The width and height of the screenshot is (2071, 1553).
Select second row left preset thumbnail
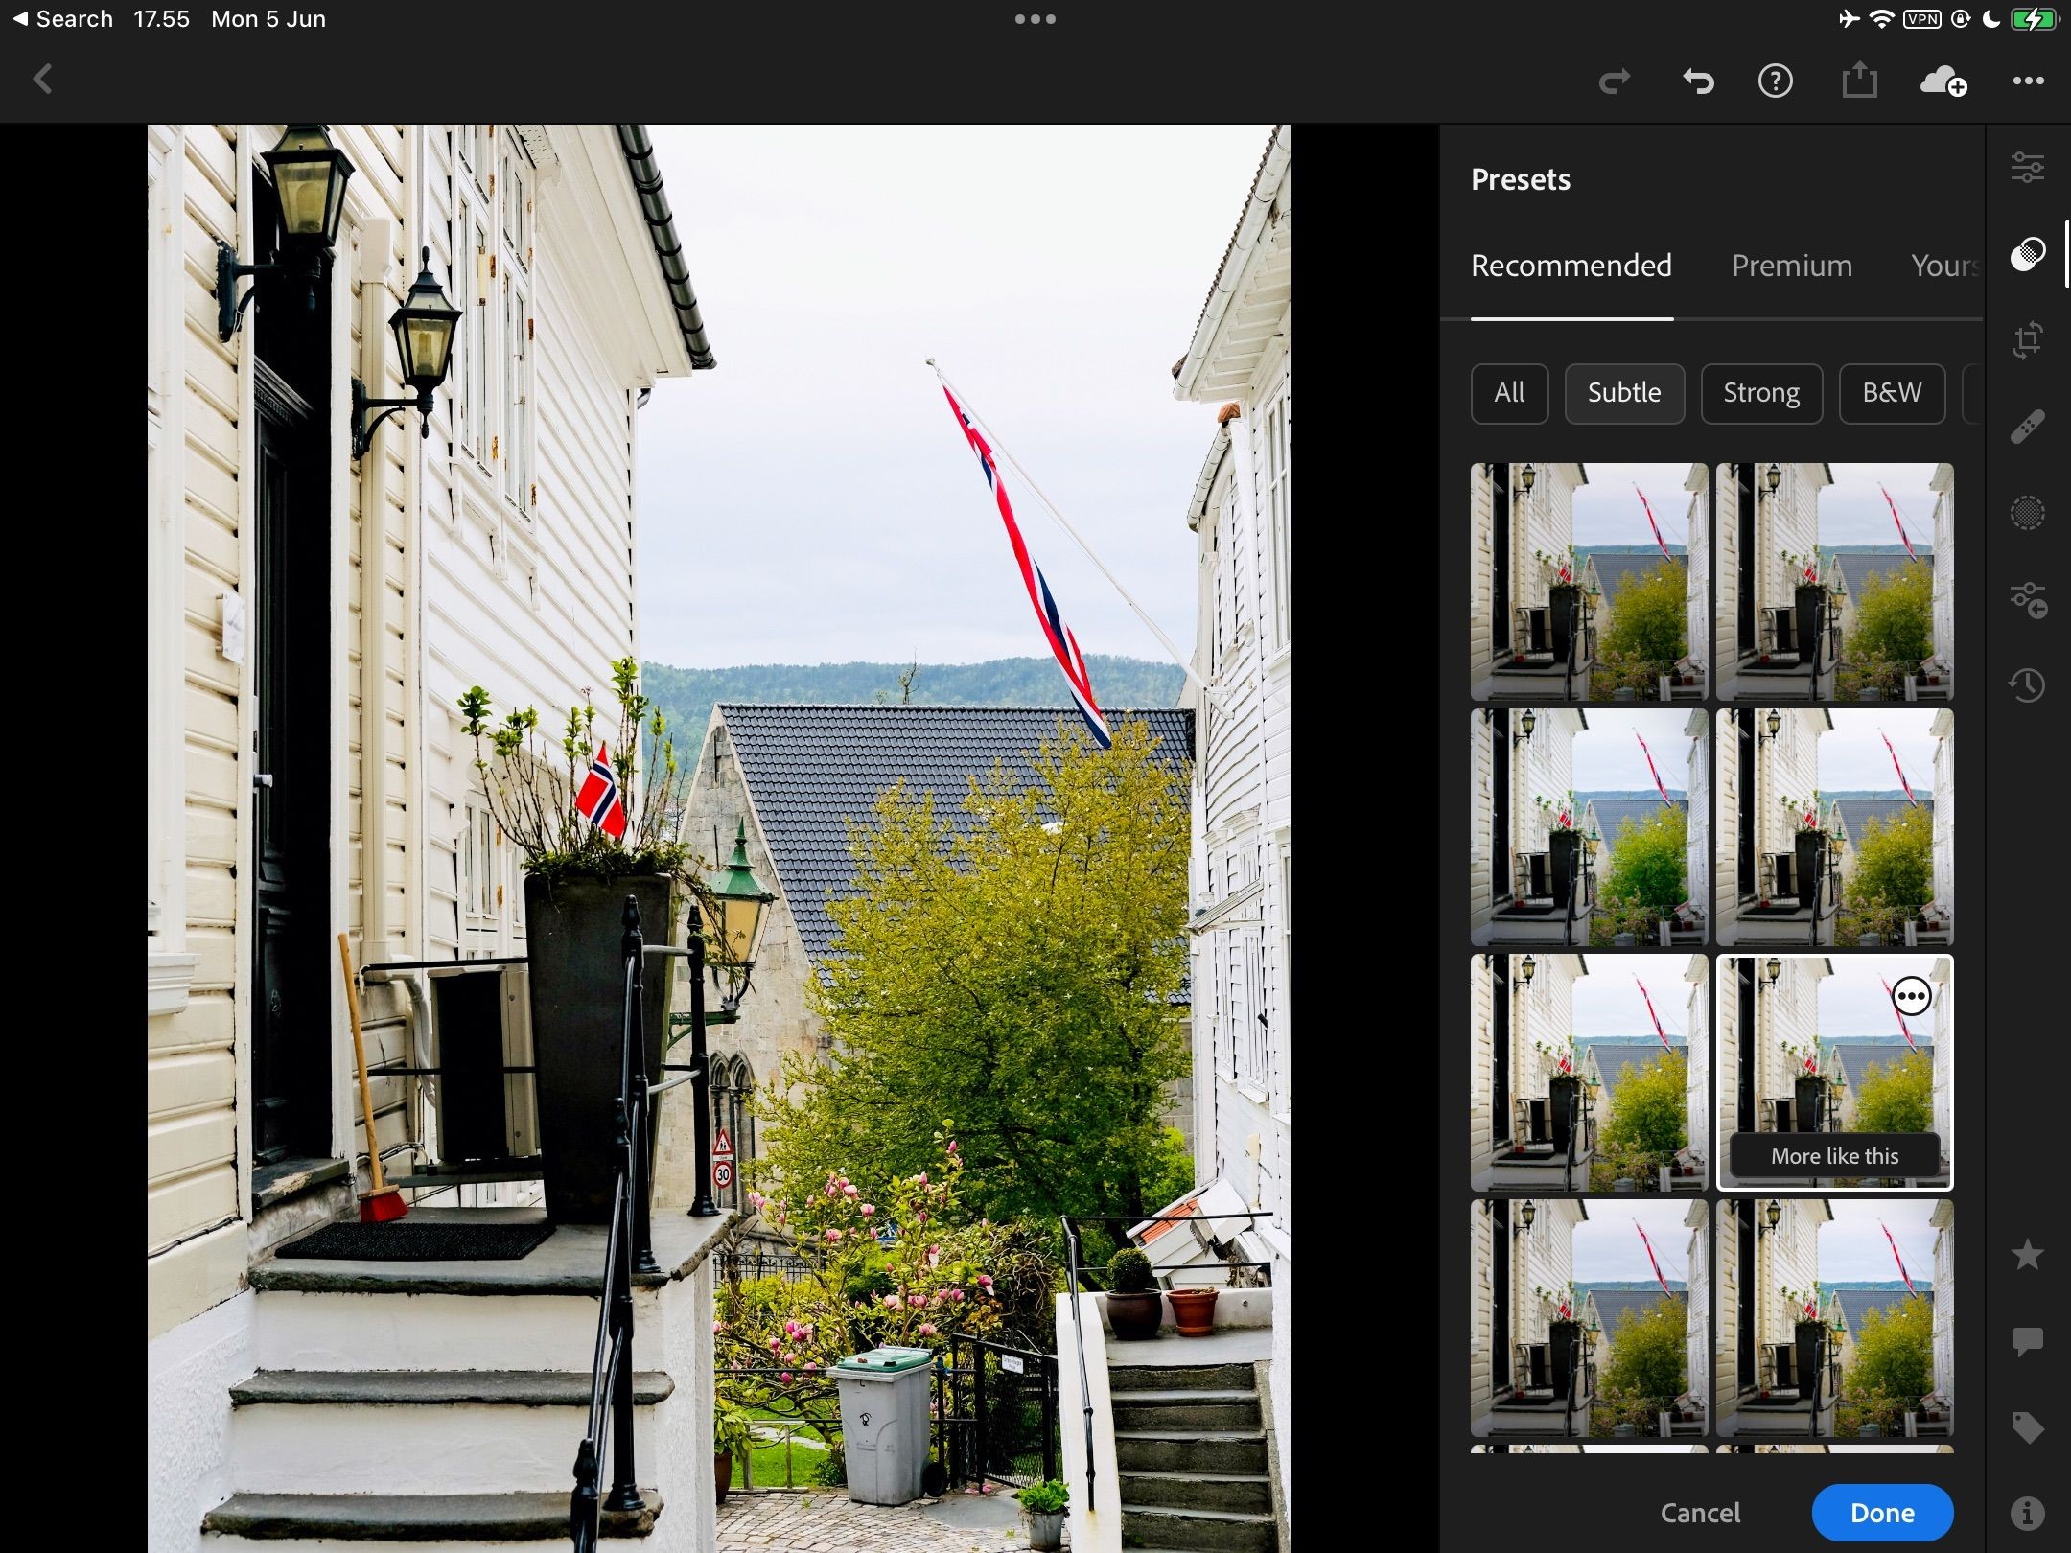(1589, 827)
